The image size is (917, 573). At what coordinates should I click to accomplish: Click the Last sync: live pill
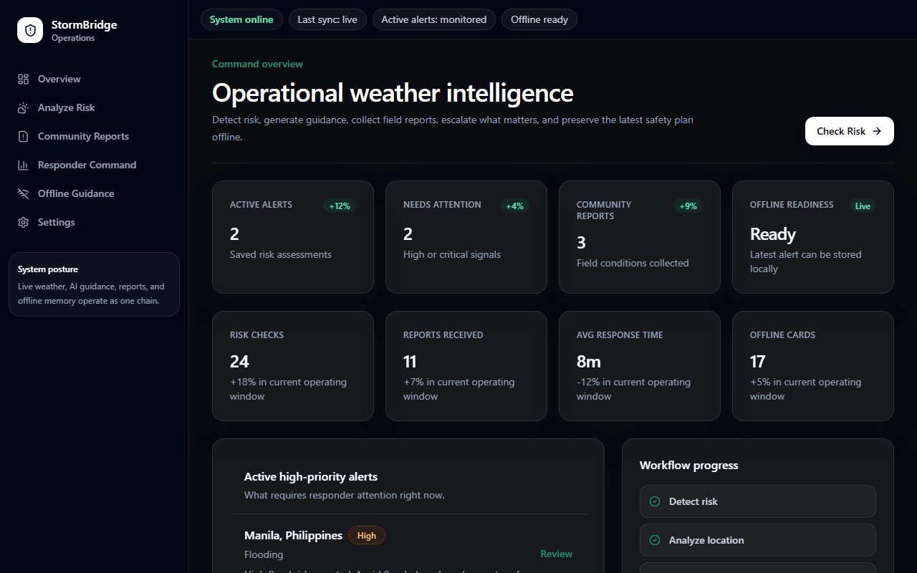pos(327,19)
